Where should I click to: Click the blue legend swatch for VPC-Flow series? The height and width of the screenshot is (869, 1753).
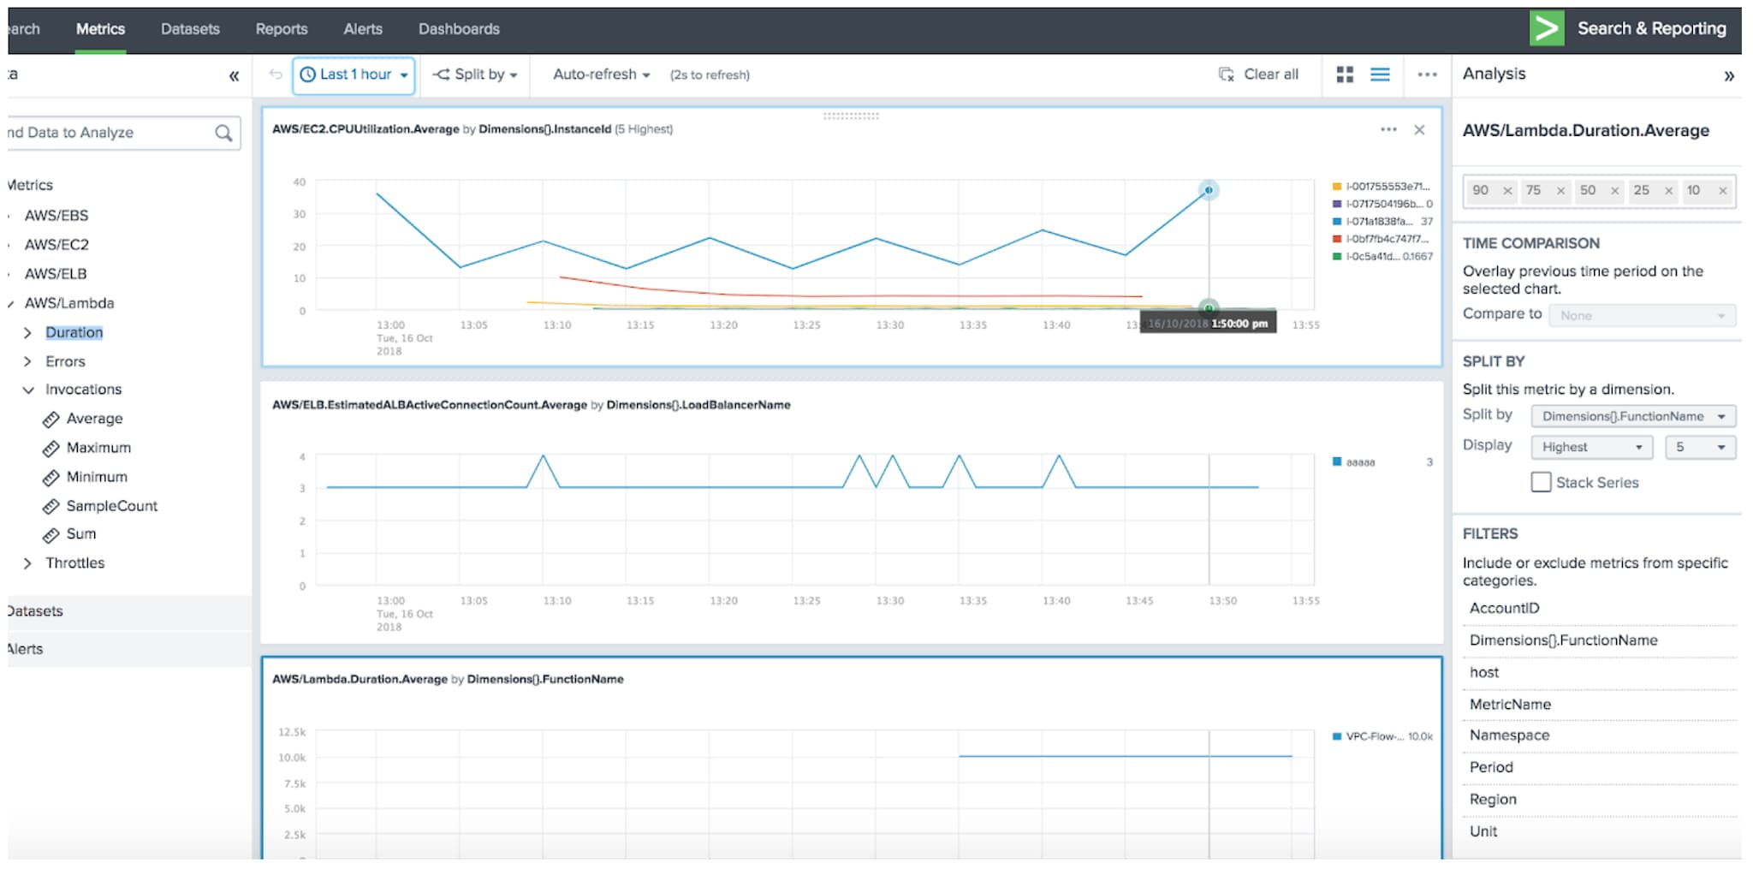pos(1336,736)
